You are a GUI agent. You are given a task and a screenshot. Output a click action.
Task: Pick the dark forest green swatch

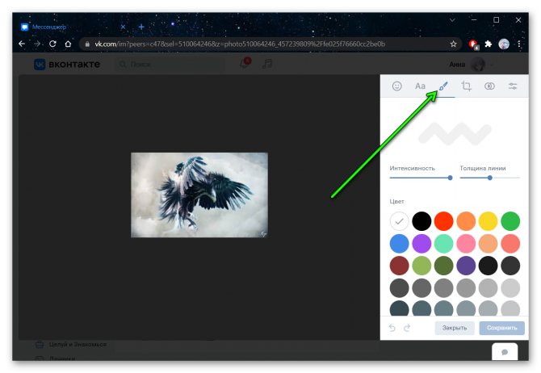444,266
